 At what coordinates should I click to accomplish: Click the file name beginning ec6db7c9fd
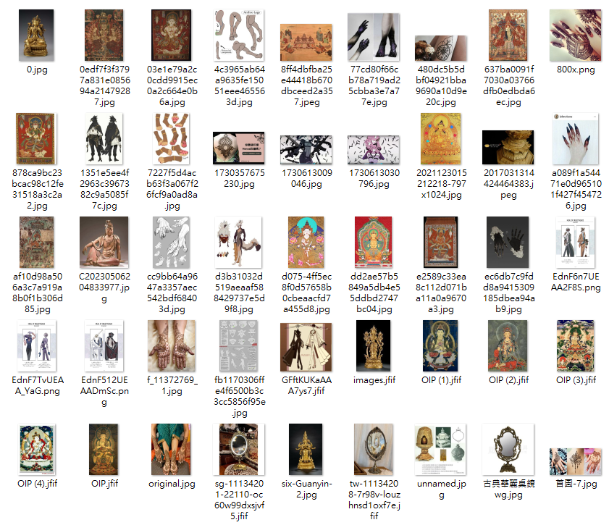(x=509, y=293)
